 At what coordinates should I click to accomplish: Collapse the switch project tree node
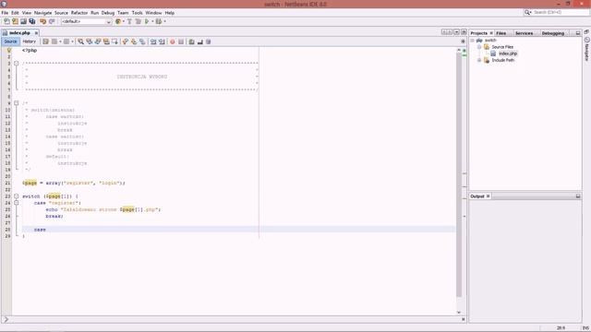point(473,41)
